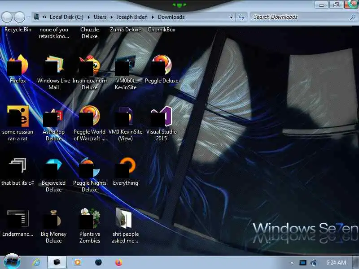Click the search magnifier icon
Screen dimensions: 359x269
[x=353, y=17]
